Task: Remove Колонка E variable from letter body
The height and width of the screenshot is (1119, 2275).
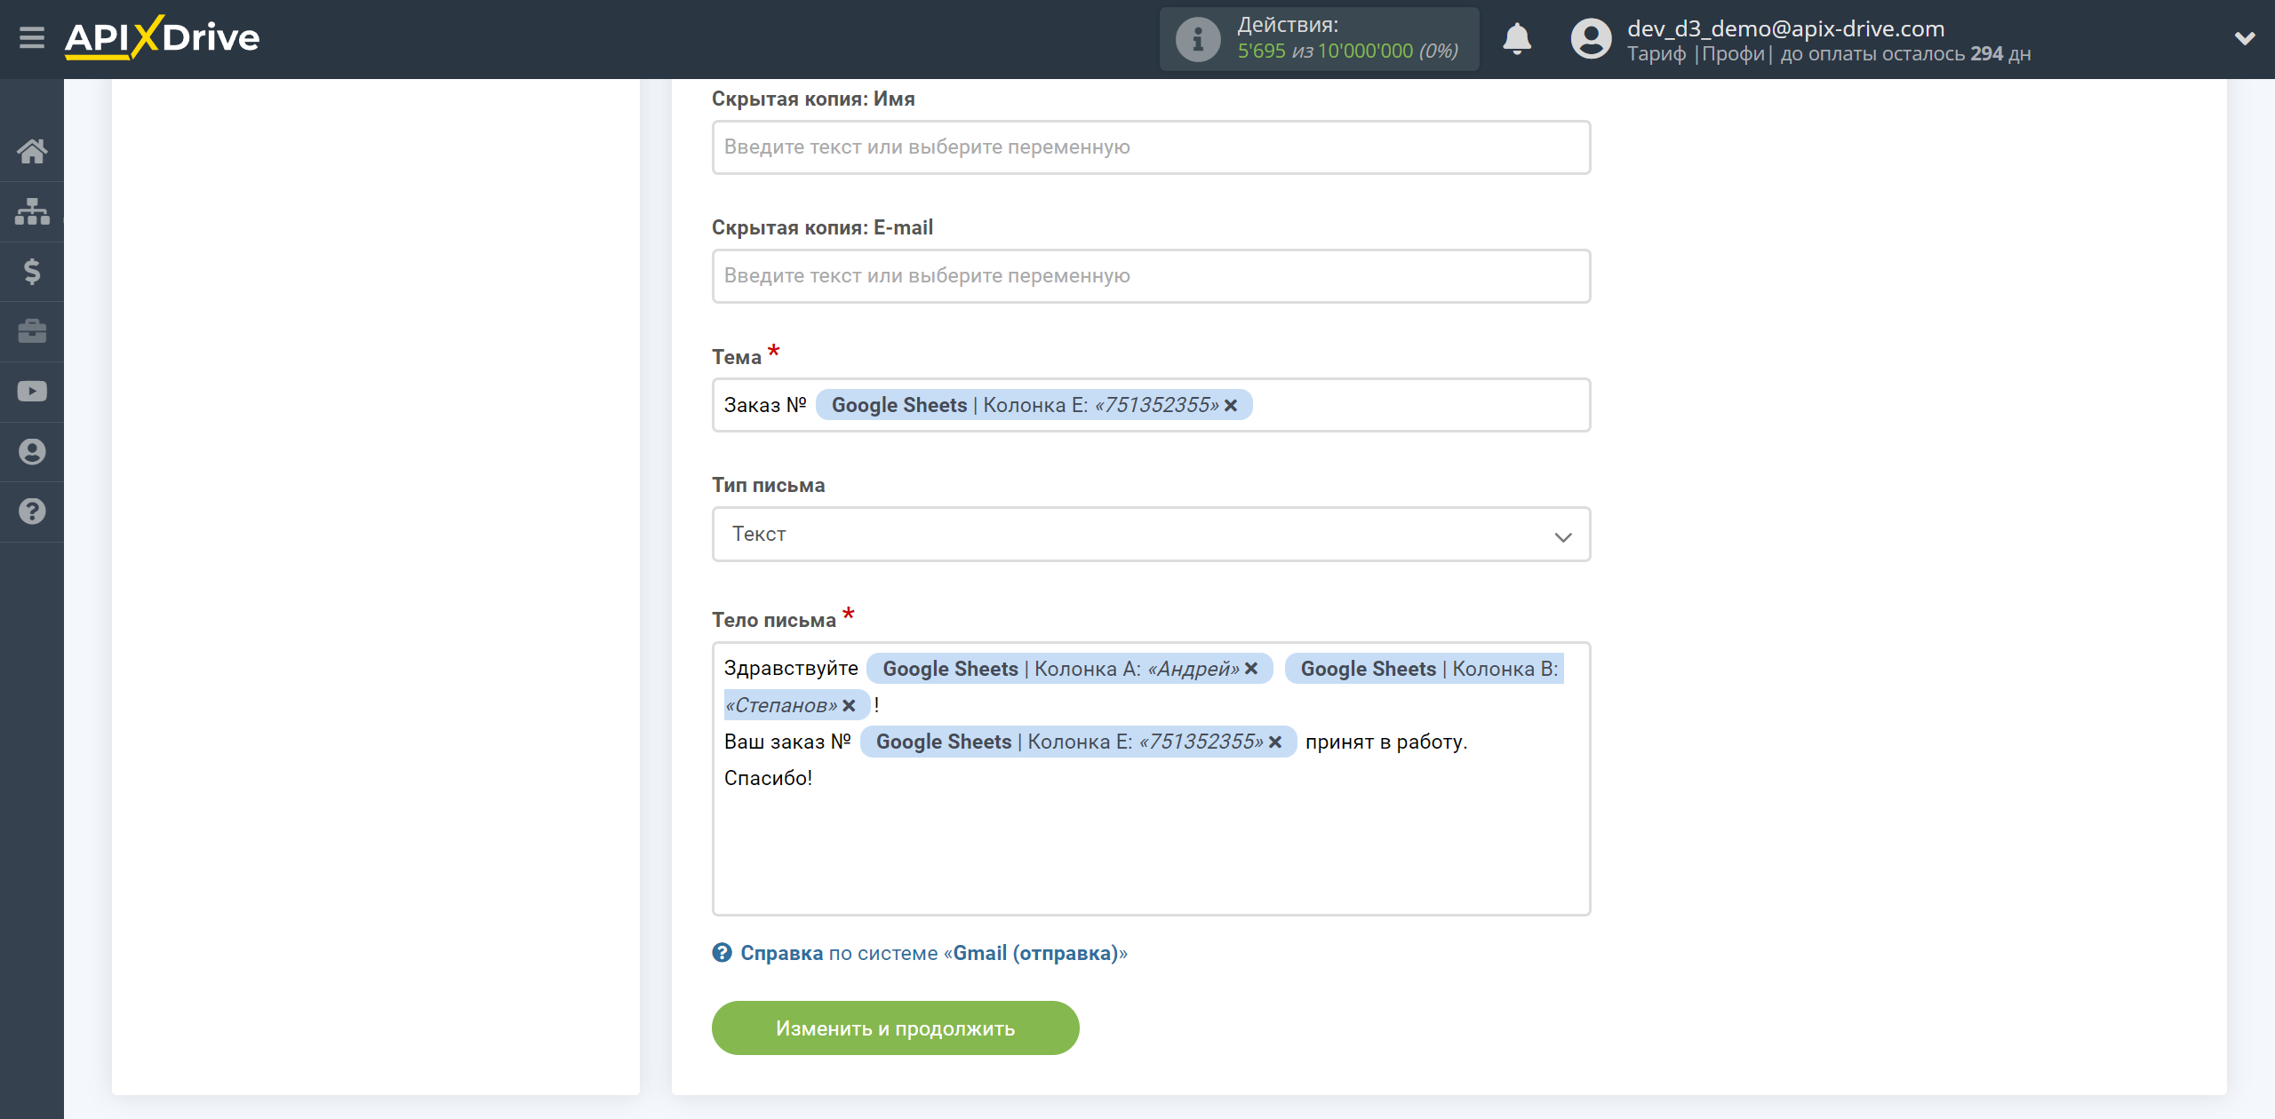Action: point(1275,742)
